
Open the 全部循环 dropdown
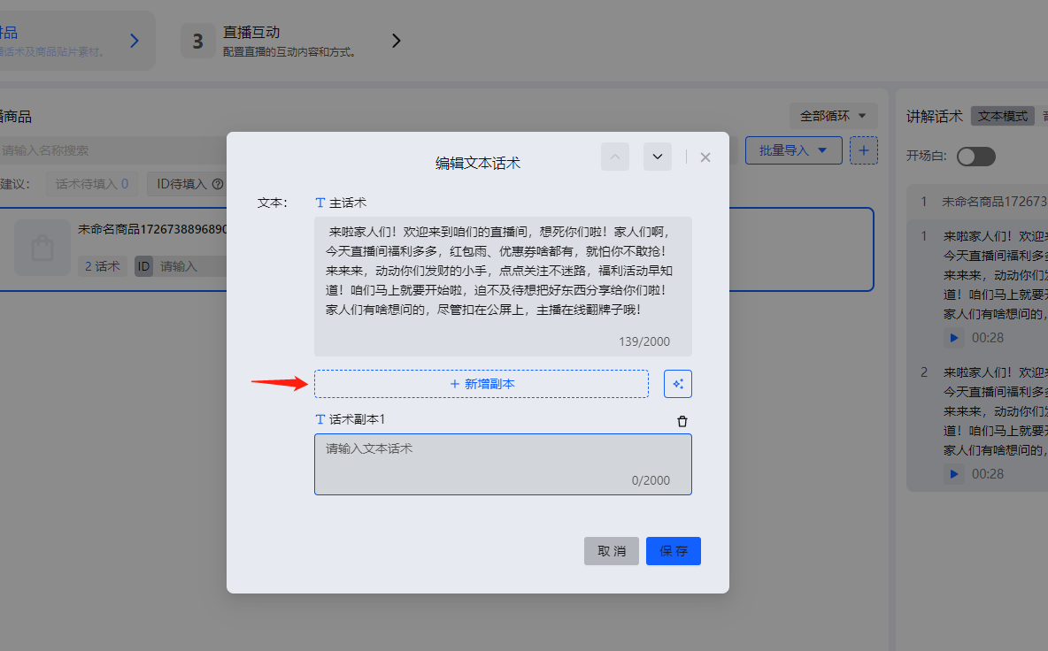(x=833, y=116)
